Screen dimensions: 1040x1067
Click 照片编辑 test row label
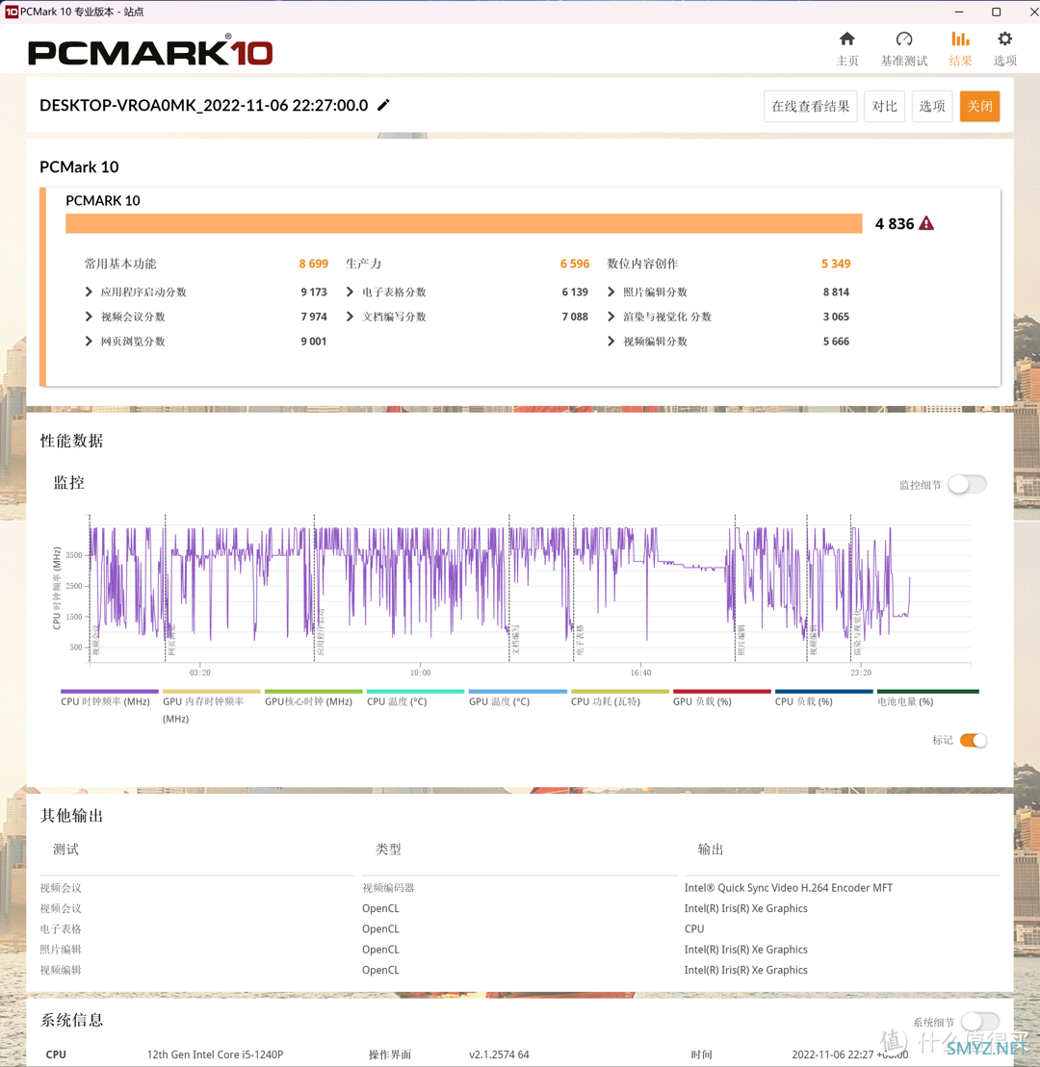[x=61, y=949]
